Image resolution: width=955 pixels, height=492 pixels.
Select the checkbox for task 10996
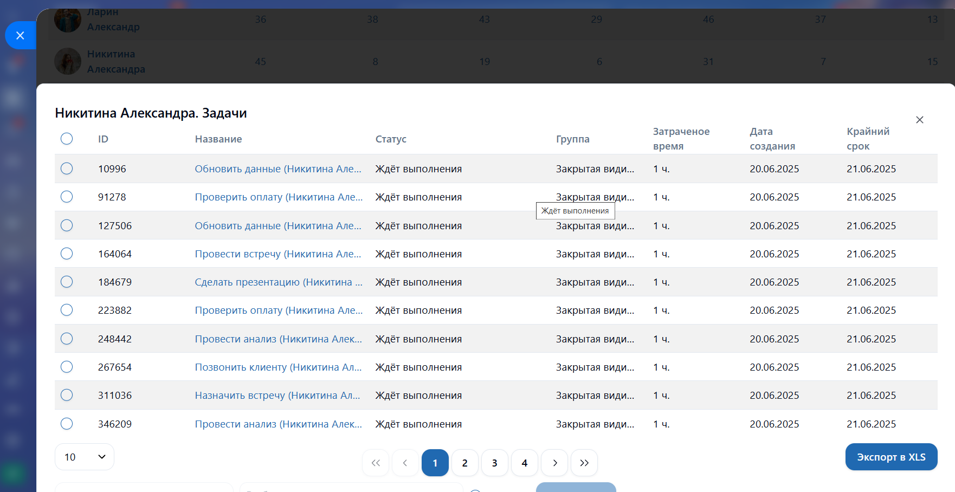tap(67, 169)
